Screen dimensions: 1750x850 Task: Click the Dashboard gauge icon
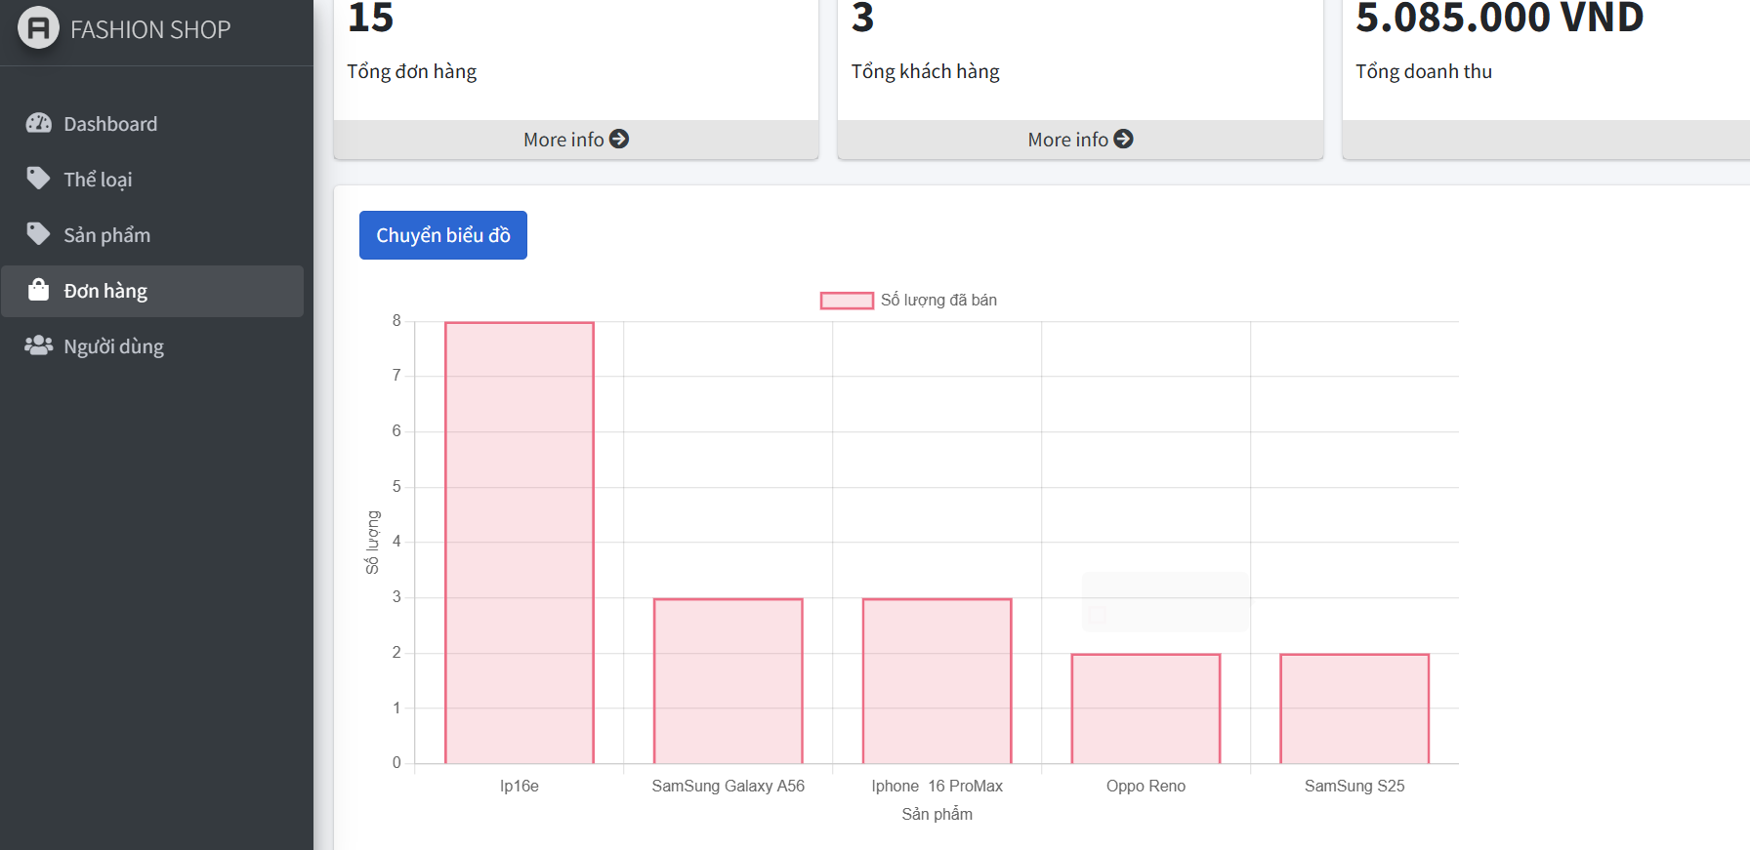[x=38, y=123]
